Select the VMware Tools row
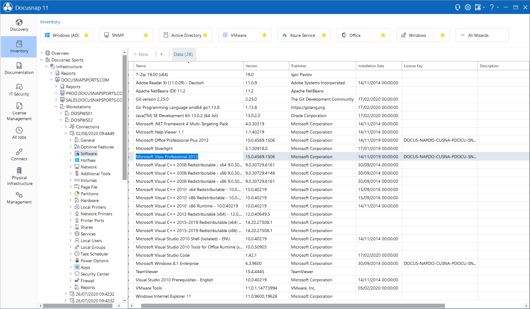 click(329, 288)
